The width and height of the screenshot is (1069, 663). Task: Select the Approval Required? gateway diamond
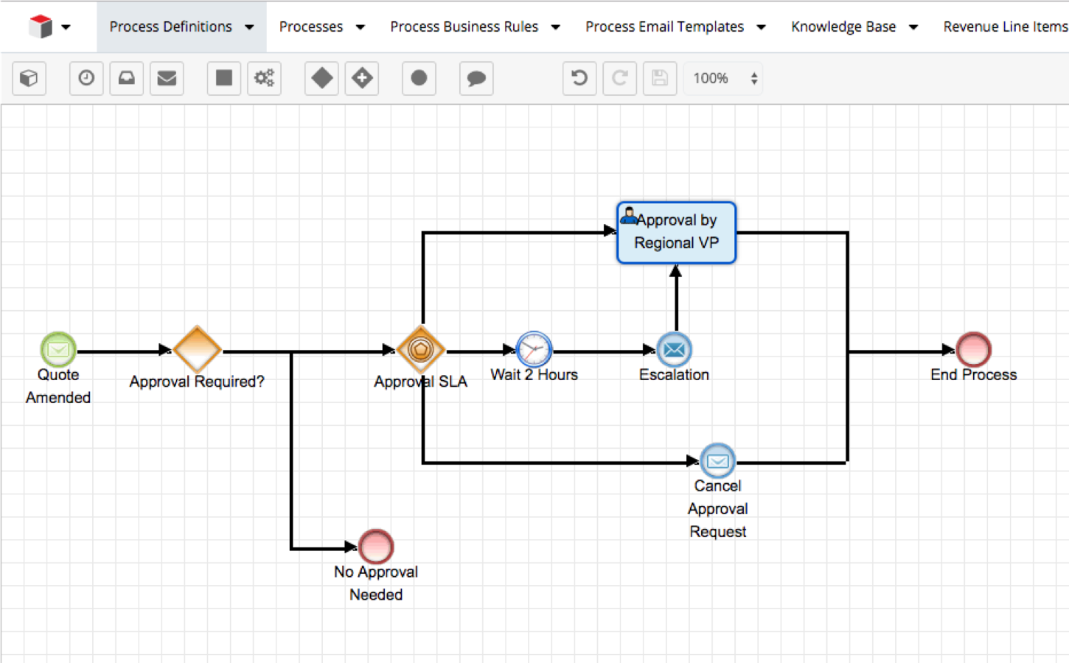pos(197,350)
